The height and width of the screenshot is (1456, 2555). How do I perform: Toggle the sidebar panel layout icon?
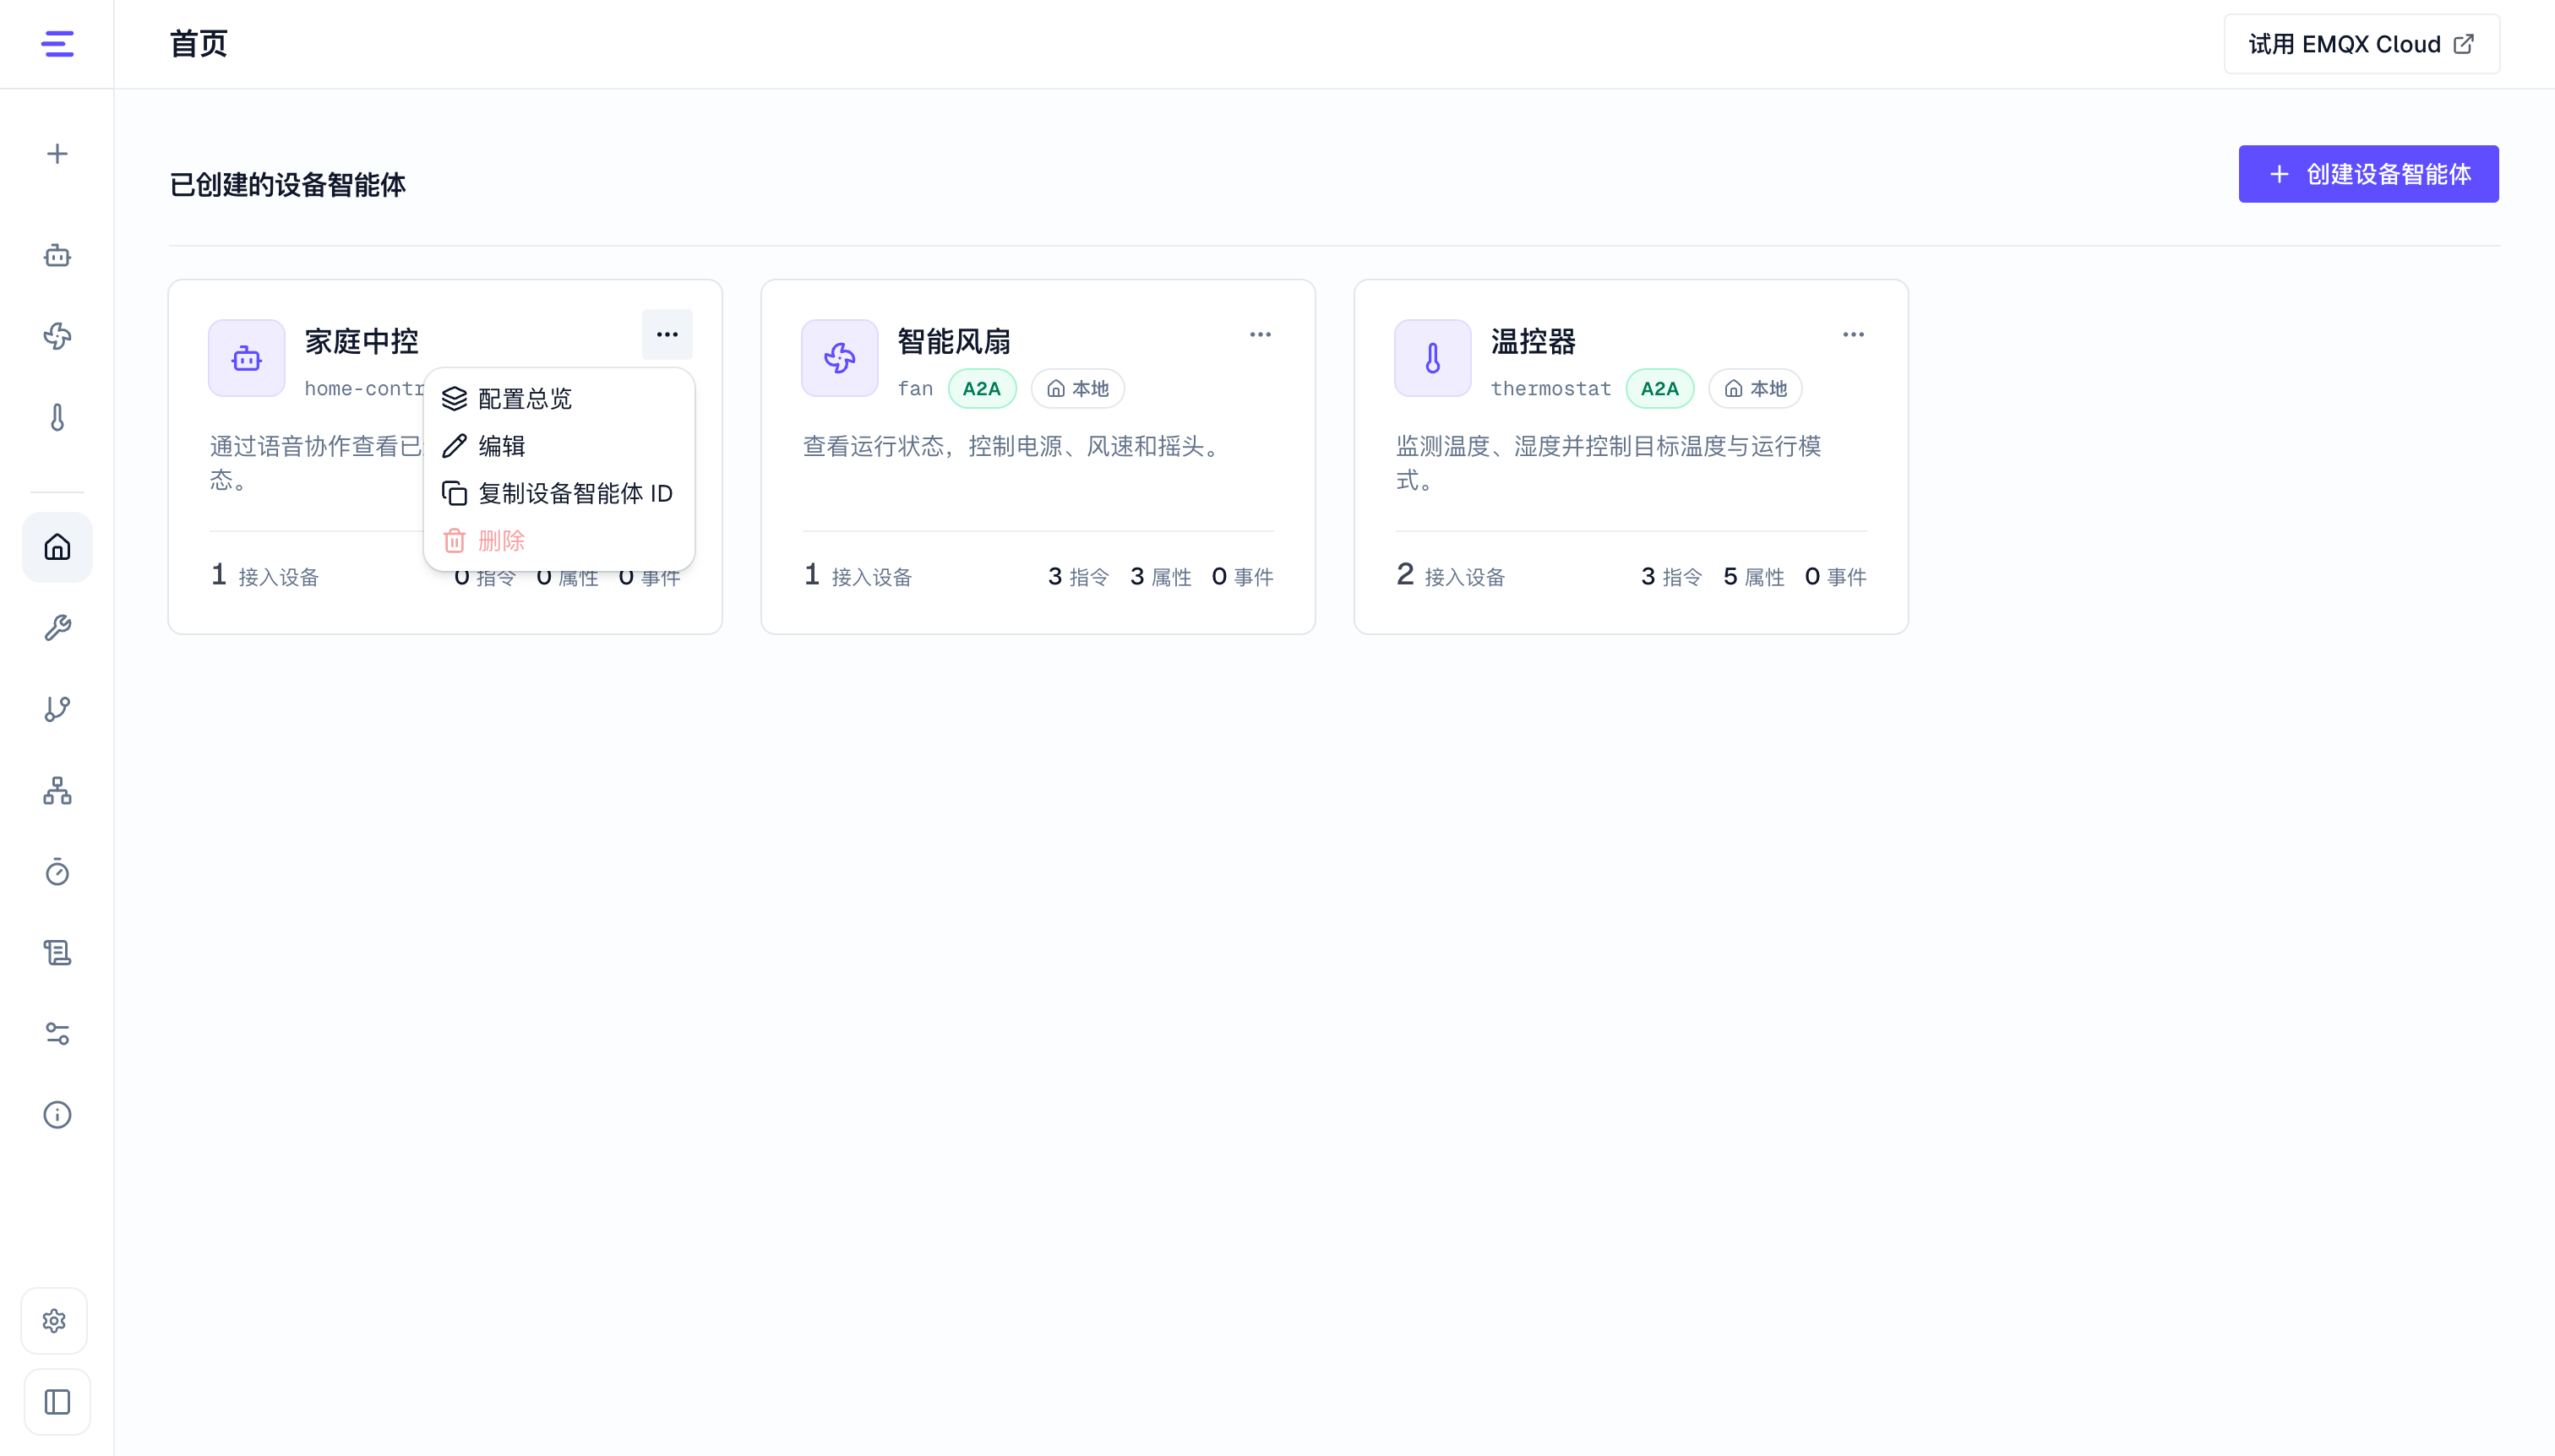click(x=57, y=1402)
